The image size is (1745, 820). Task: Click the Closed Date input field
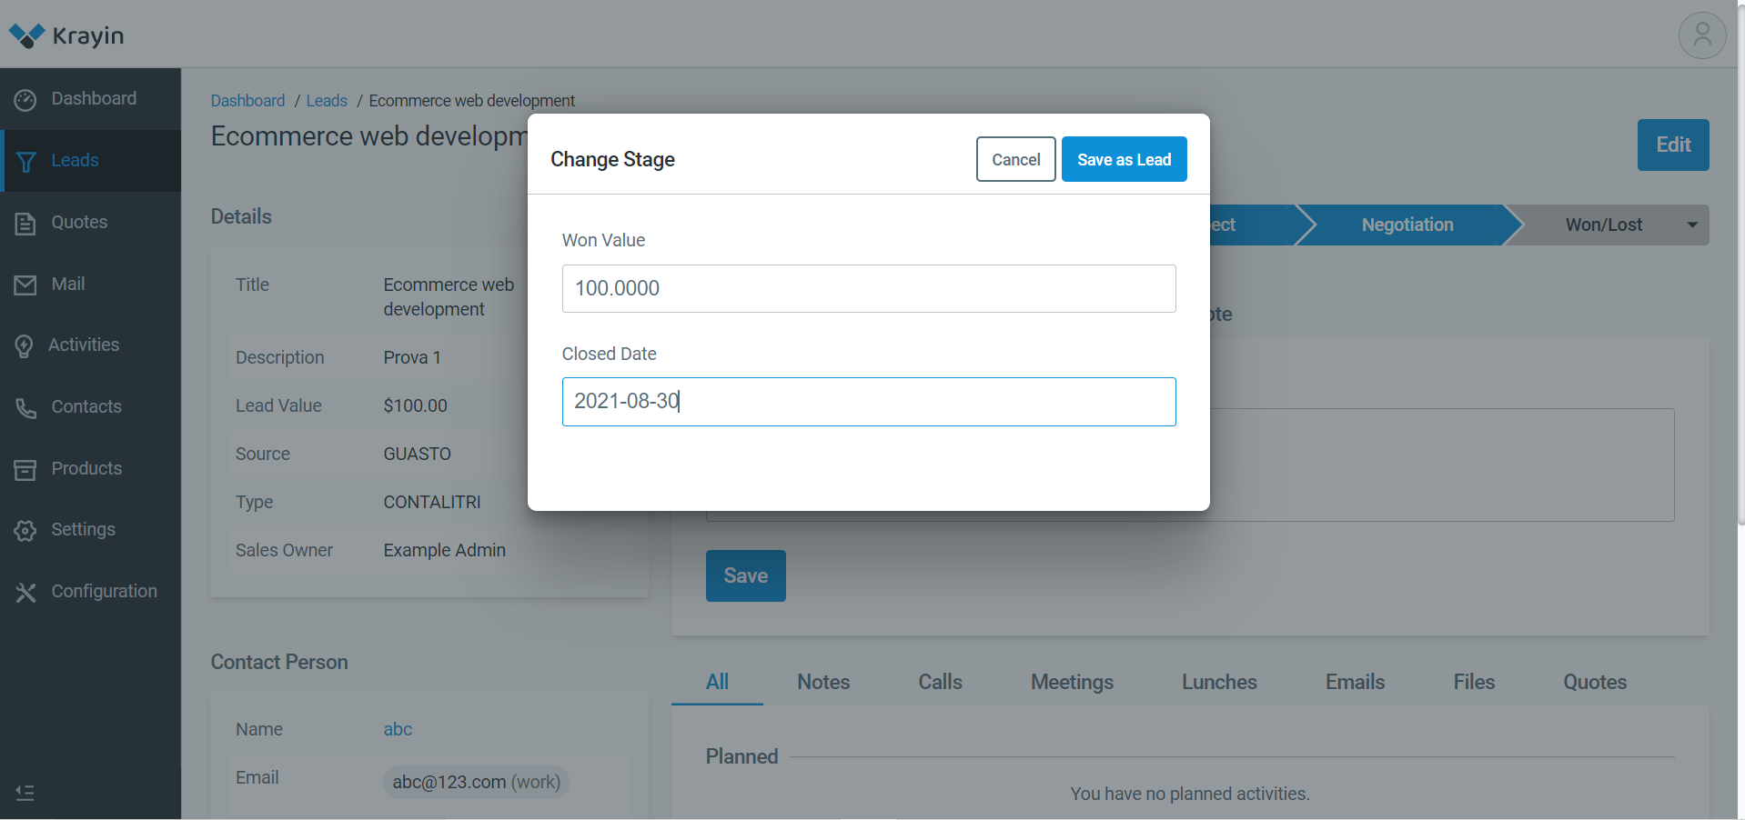point(868,402)
